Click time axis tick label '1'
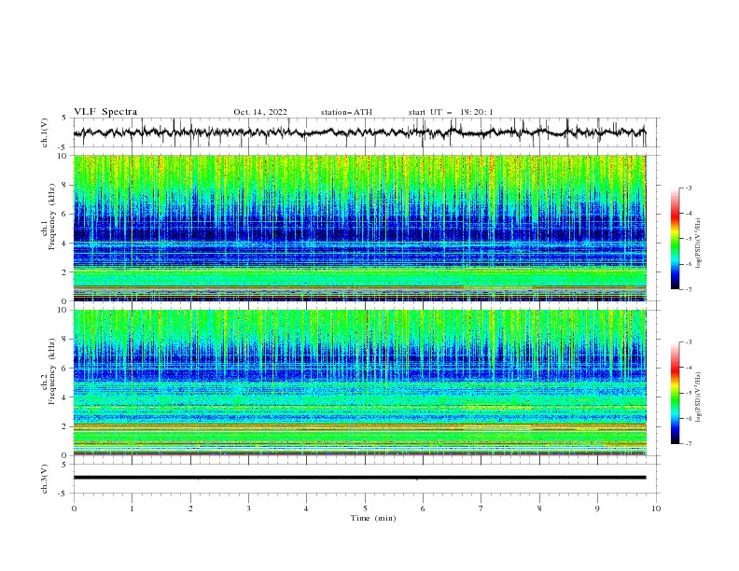739x571 pixels. (x=132, y=508)
